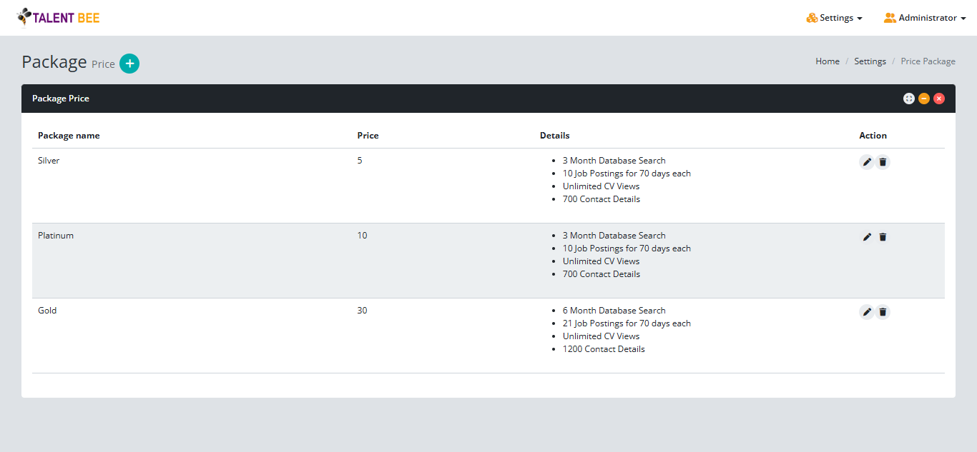Image resolution: width=977 pixels, height=452 pixels.
Task: Click the Package name column header
Action: [69, 136]
